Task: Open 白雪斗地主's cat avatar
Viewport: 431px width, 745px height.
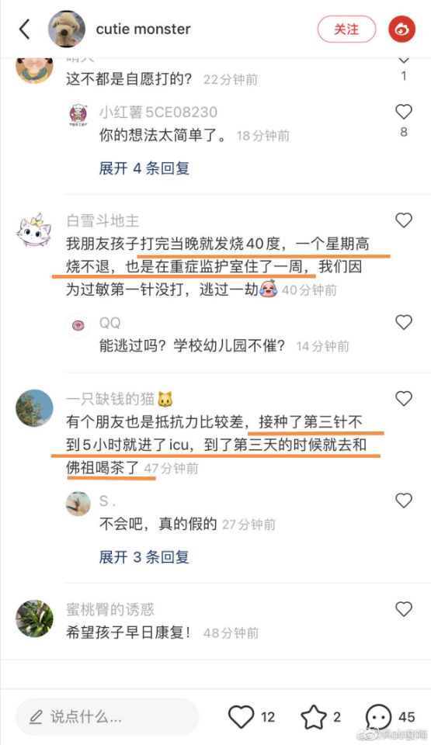Action: click(34, 230)
